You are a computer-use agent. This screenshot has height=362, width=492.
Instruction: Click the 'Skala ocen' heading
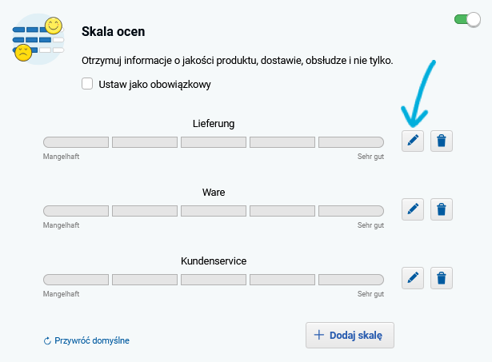click(113, 32)
